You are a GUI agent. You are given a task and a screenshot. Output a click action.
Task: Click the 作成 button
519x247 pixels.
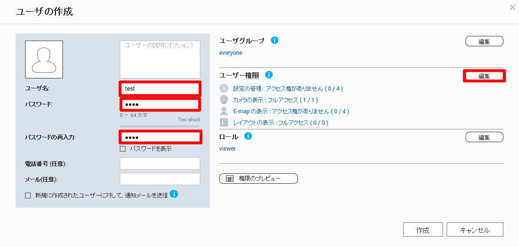pos(423,230)
